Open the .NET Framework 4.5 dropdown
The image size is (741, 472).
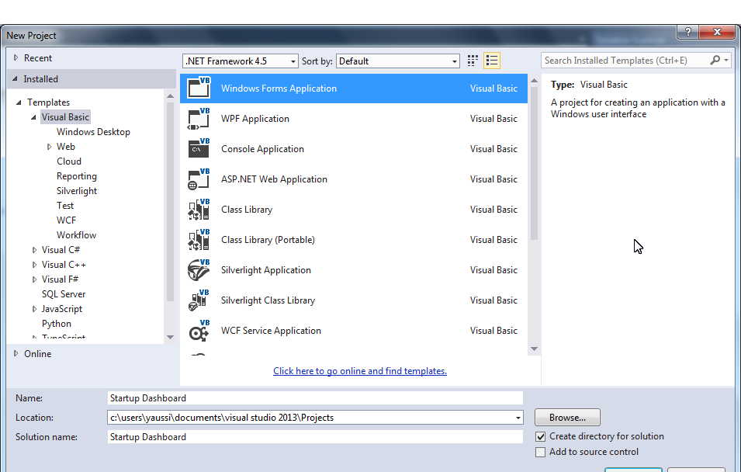coord(293,61)
